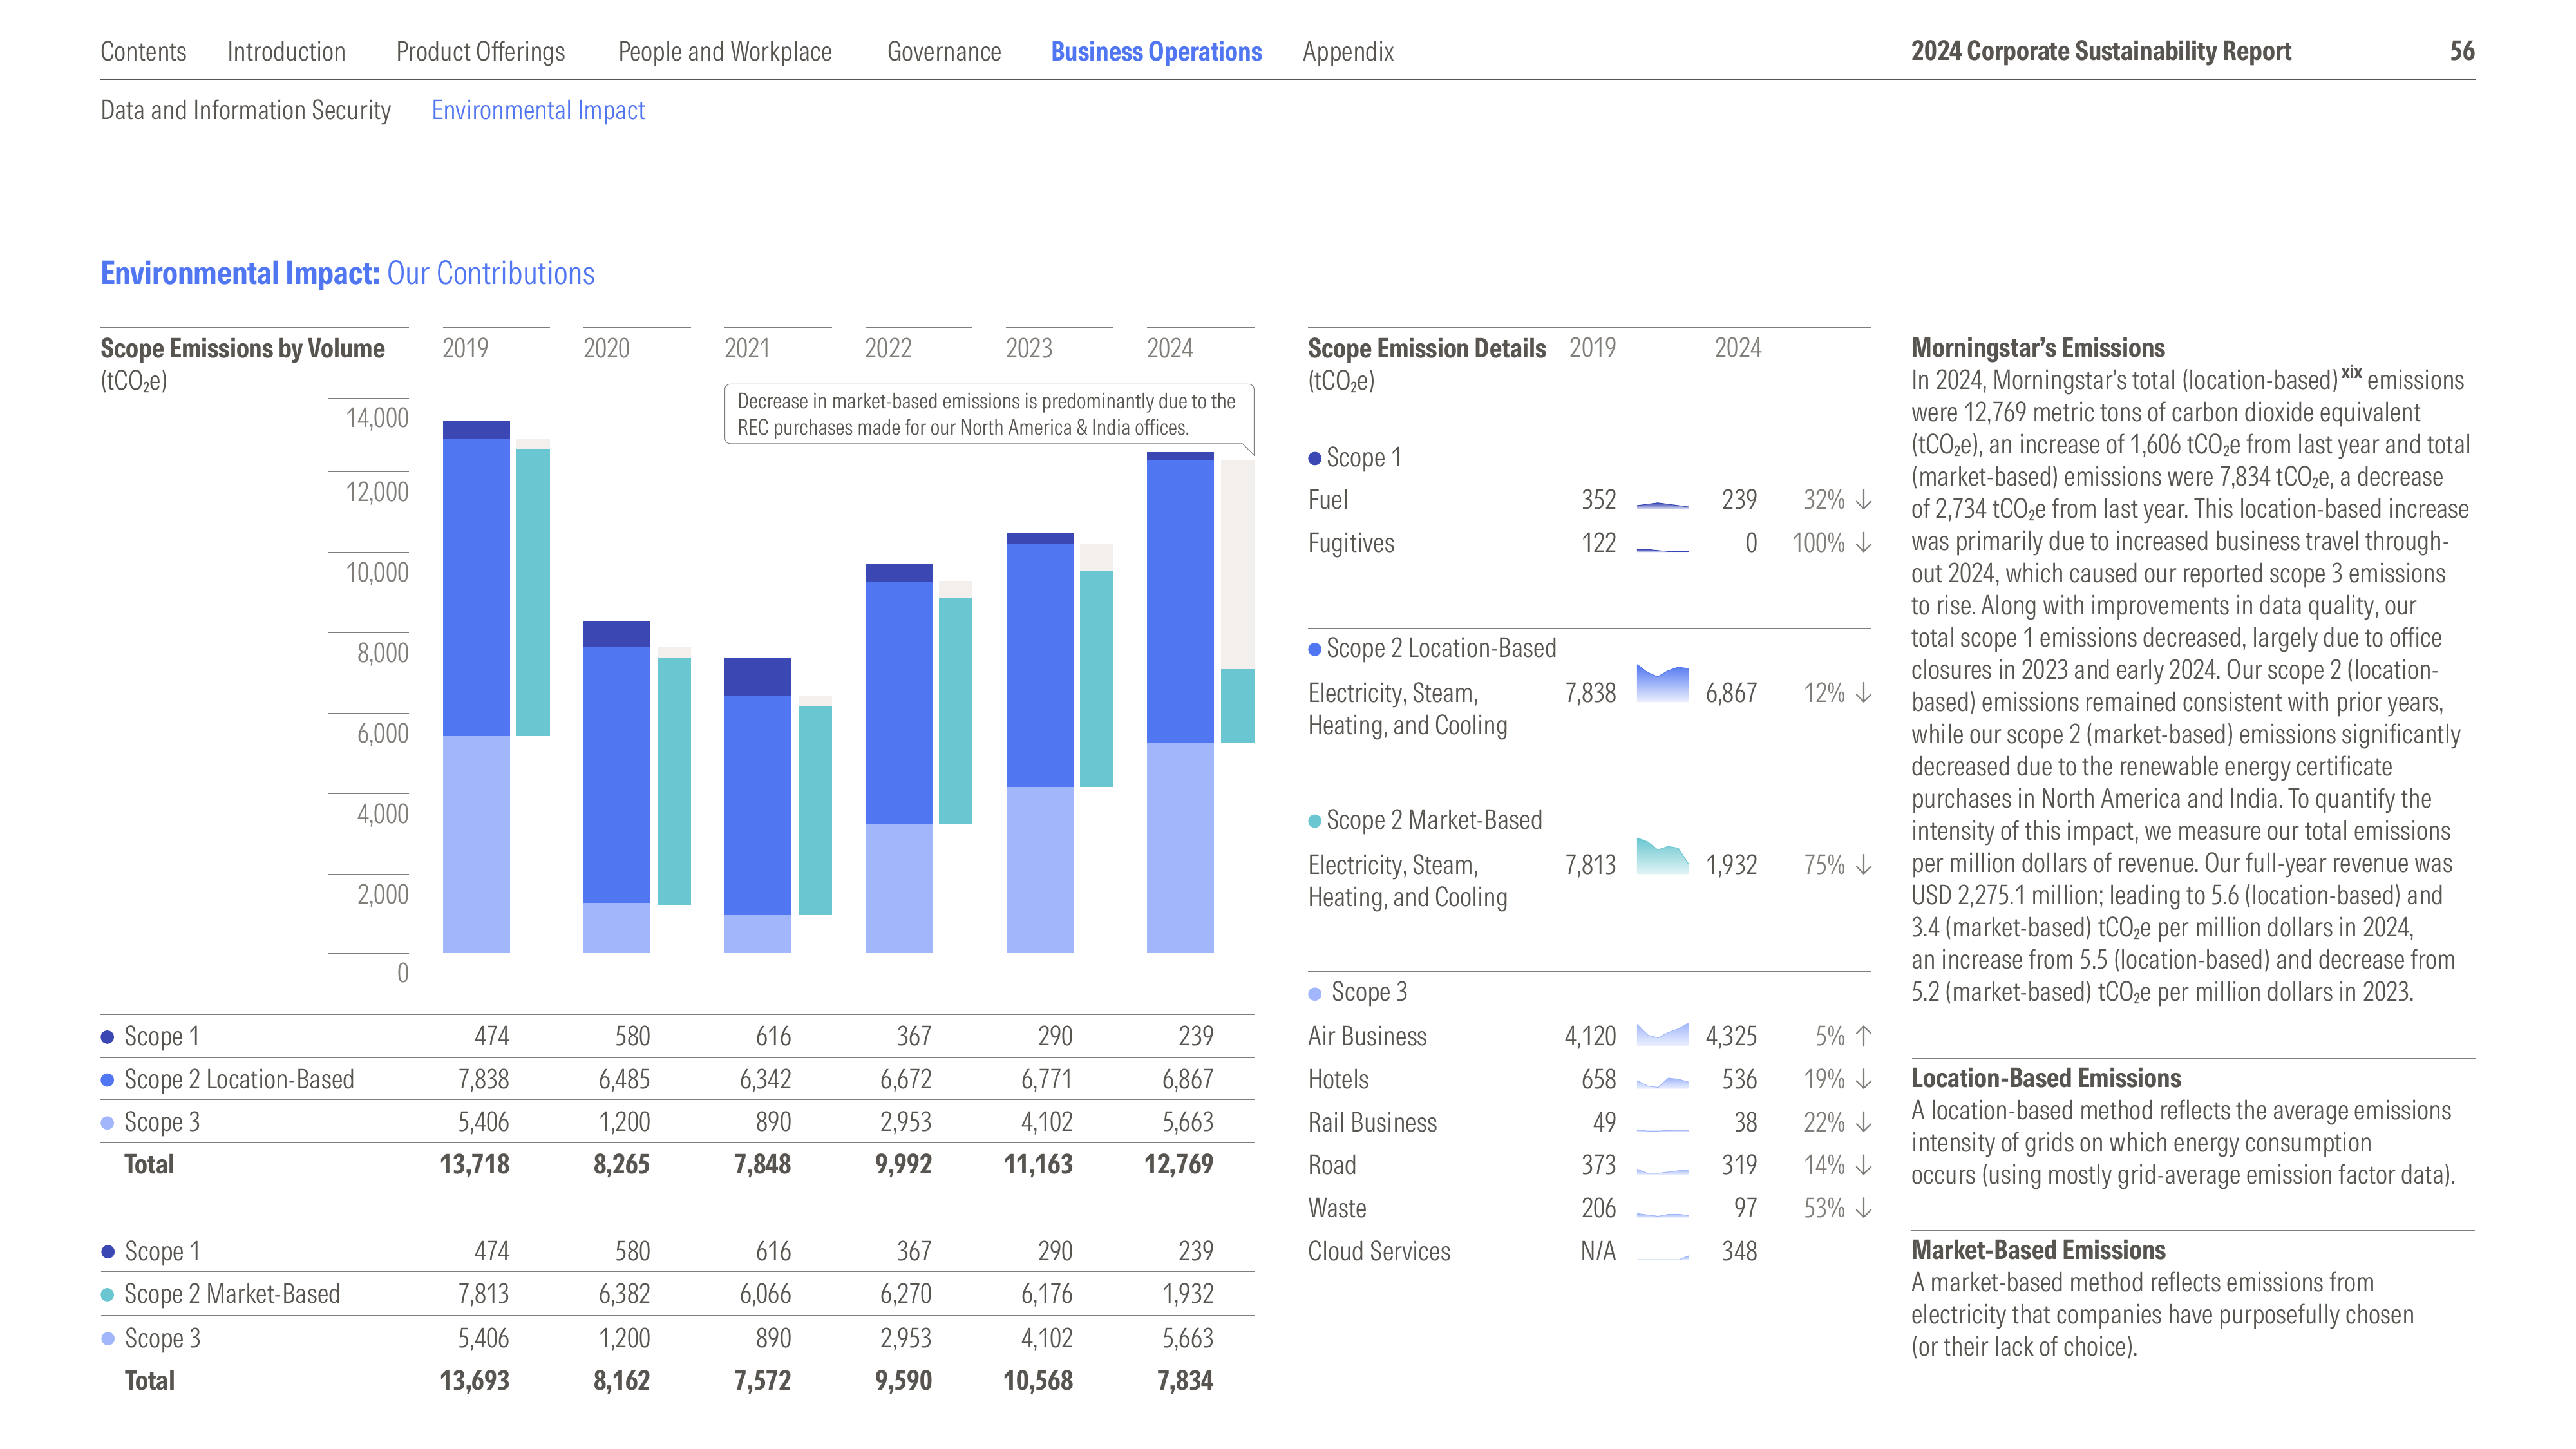Switch to People and Workplace tab
Image resolution: width=2576 pixels, height=1449 pixels.
(725, 51)
